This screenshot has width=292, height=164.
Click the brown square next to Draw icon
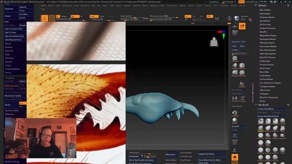pos(52,18)
